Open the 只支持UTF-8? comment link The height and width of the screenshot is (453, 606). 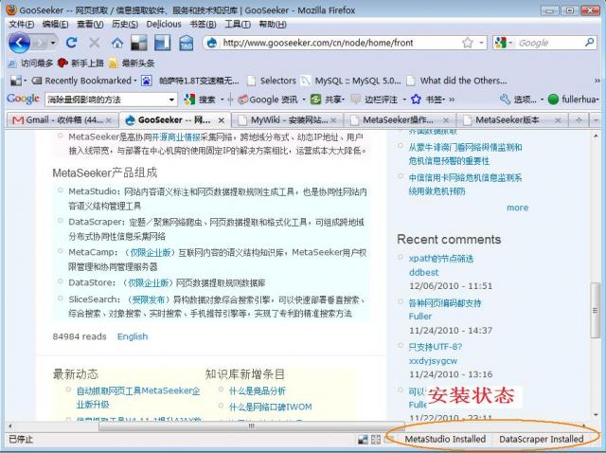coord(436,347)
